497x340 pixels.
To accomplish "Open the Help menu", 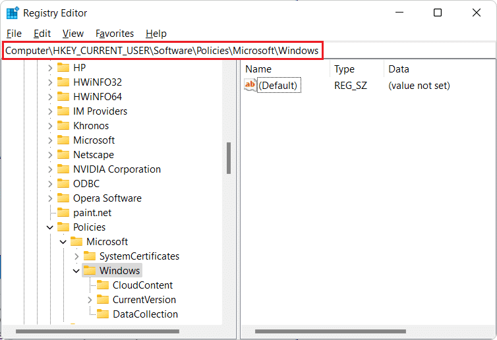I will (156, 34).
